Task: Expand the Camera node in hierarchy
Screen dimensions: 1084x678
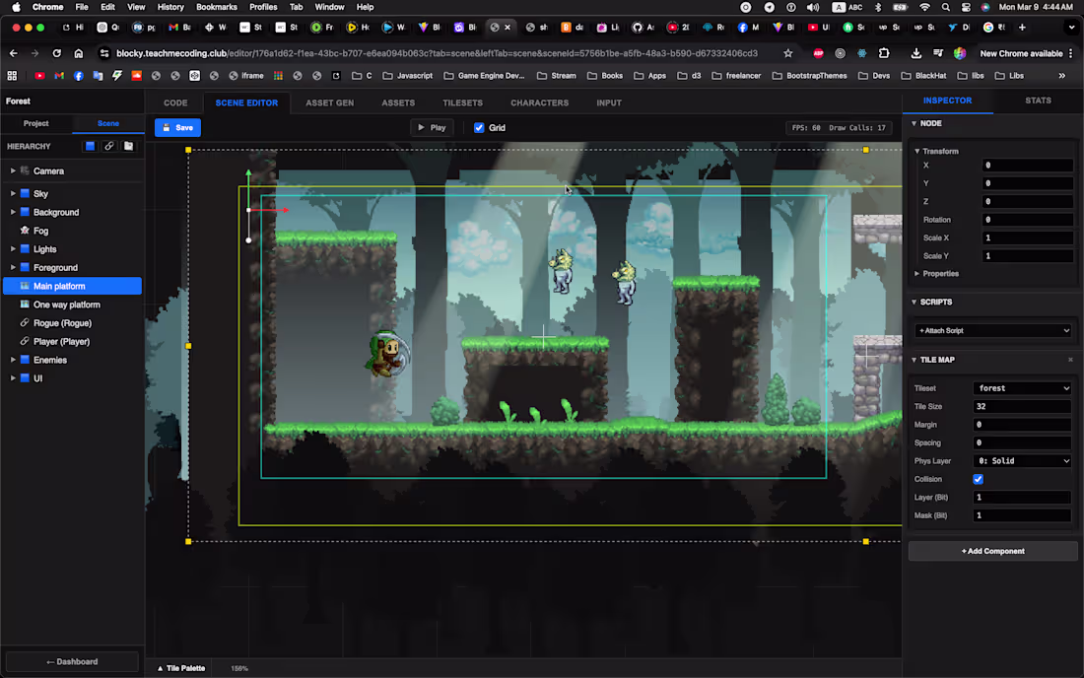Action: [13, 171]
